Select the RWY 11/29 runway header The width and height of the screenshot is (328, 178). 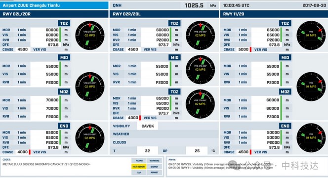point(274,14)
